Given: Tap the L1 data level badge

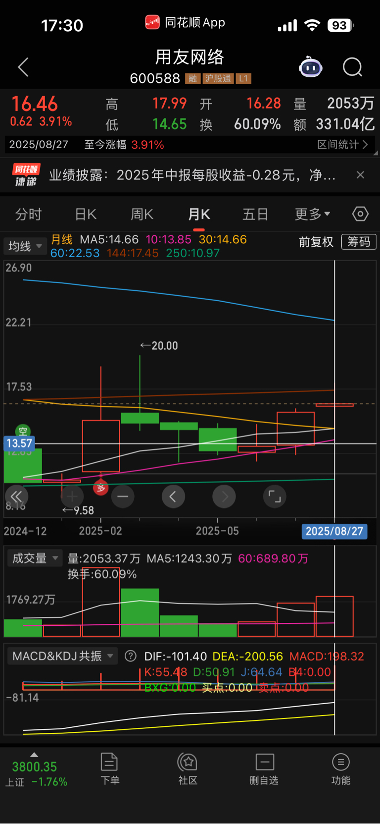Looking at the screenshot, I should pyautogui.click(x=243, y=79).
